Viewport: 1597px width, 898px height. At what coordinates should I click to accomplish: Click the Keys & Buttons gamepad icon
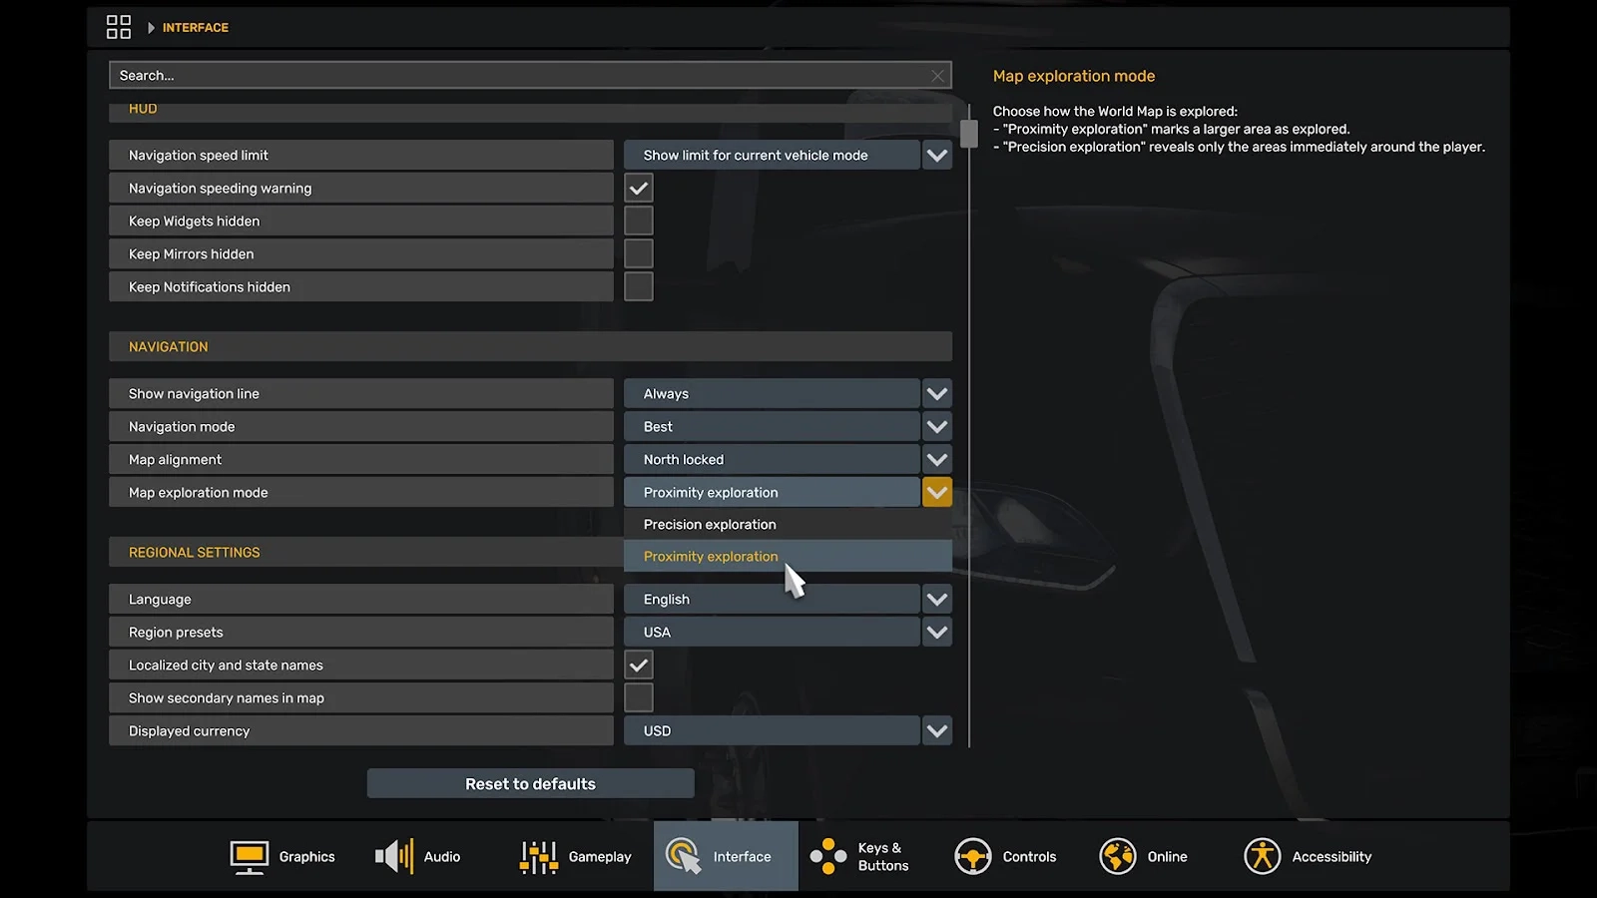tap(828, 856)
